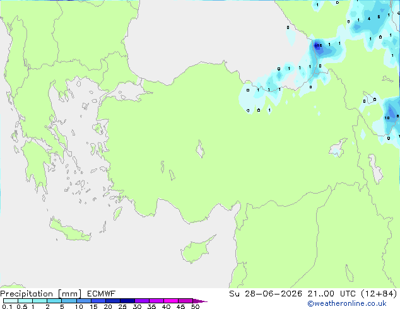Viewport: 400px width, 309px height.
Task: Click the 0.5–1 mm legend swatch
Action: (25, 301)
